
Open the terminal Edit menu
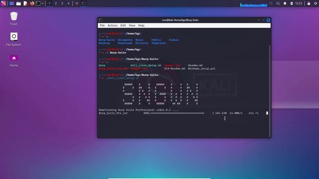[x=123, y=25]
